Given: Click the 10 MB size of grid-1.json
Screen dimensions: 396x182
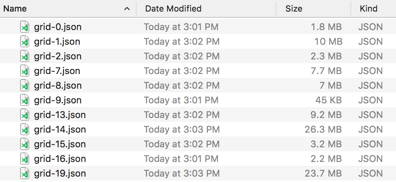Looking at the screenshot, I should pos(329,42).
